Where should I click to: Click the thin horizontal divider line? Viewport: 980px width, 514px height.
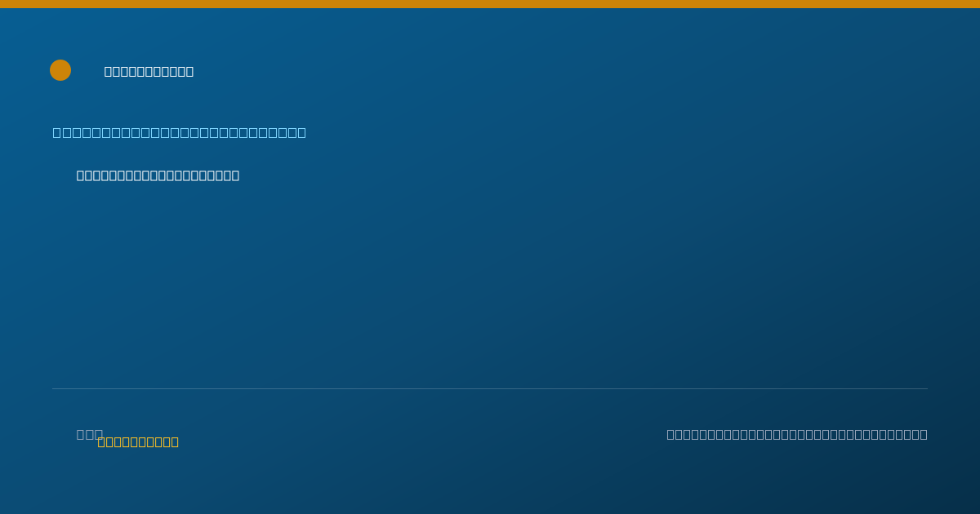coord(490,388)
